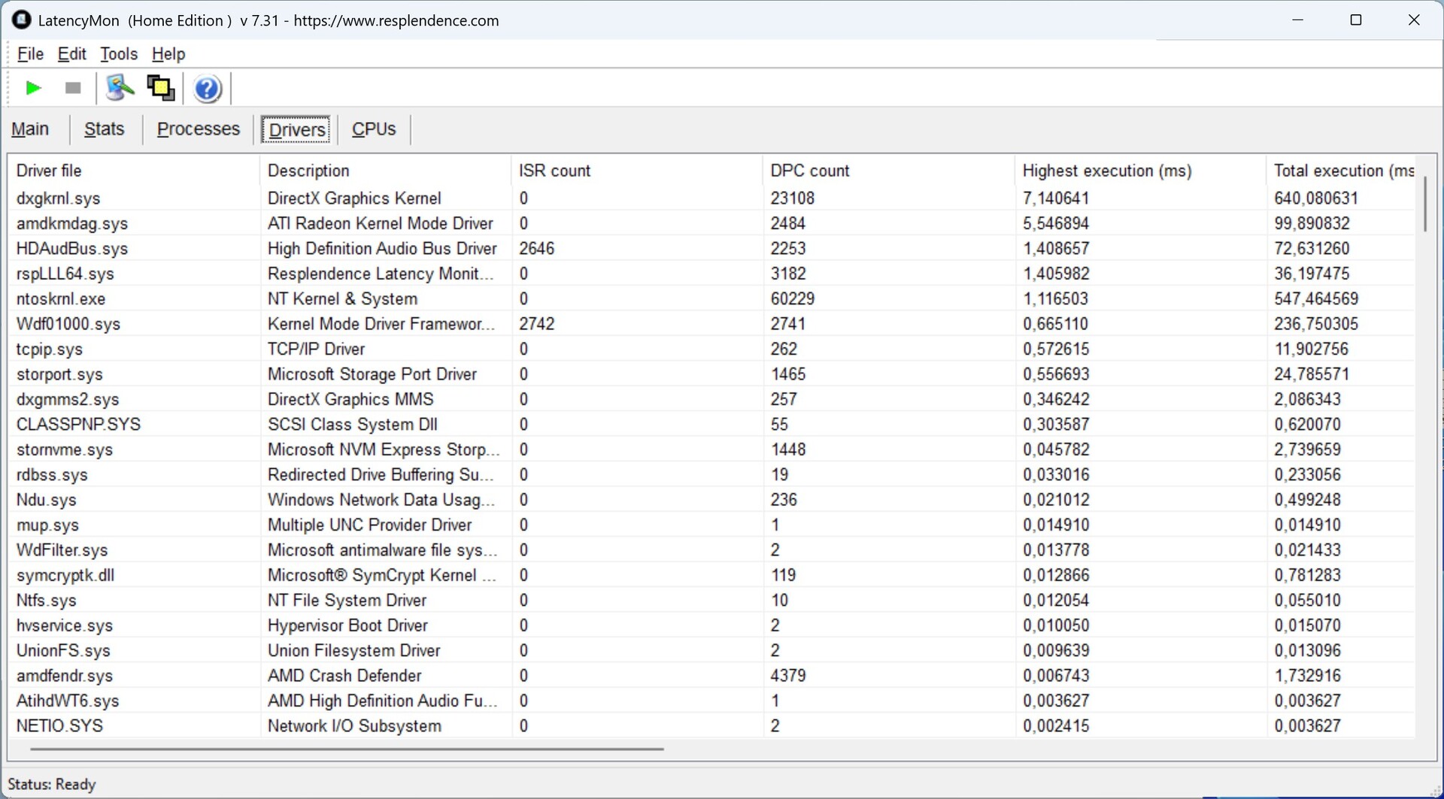
Task: Sort by the DPC count column header
Action: 809,171
